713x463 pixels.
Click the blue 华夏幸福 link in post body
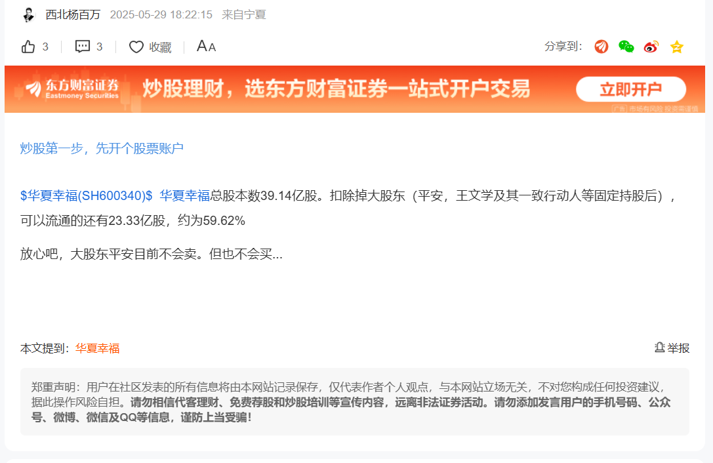tap(184, 195)
